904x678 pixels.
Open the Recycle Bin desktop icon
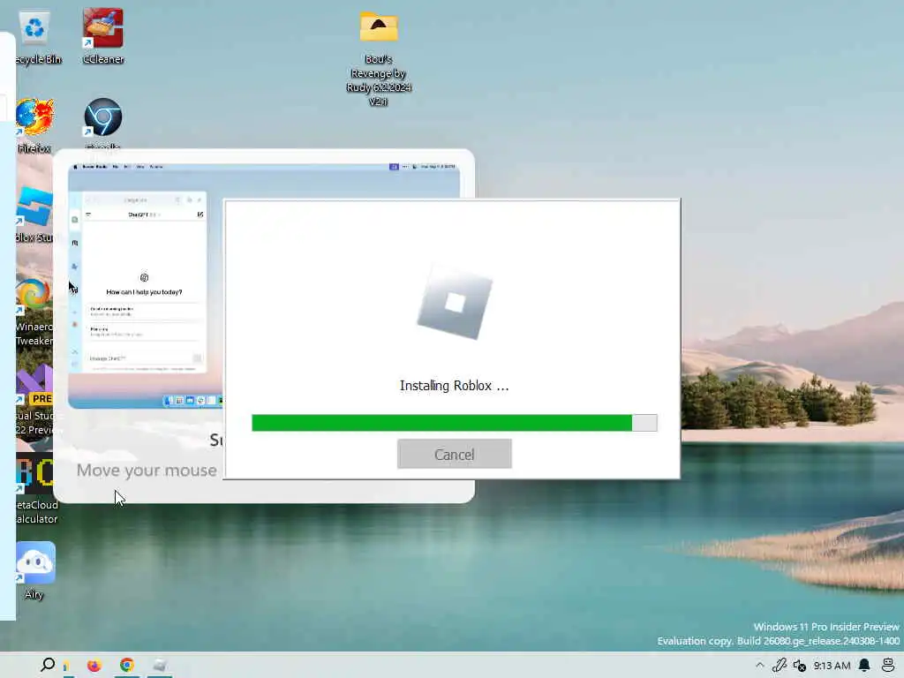[x=35, y=35]
